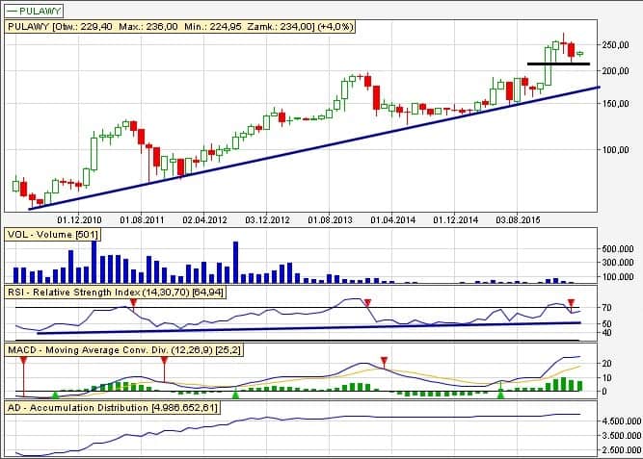Click the leftmost green buy triangle in MACD panel

[x=55, y=394]
